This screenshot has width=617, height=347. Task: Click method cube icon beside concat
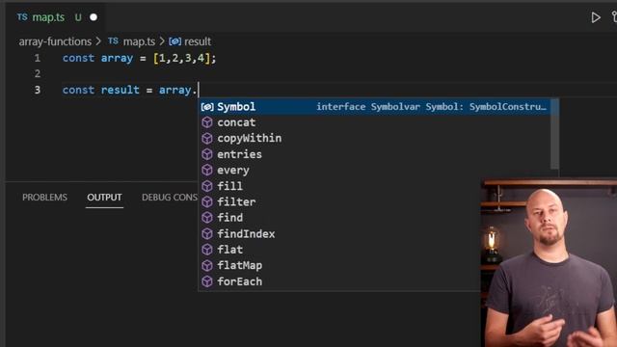pos(207,122)
